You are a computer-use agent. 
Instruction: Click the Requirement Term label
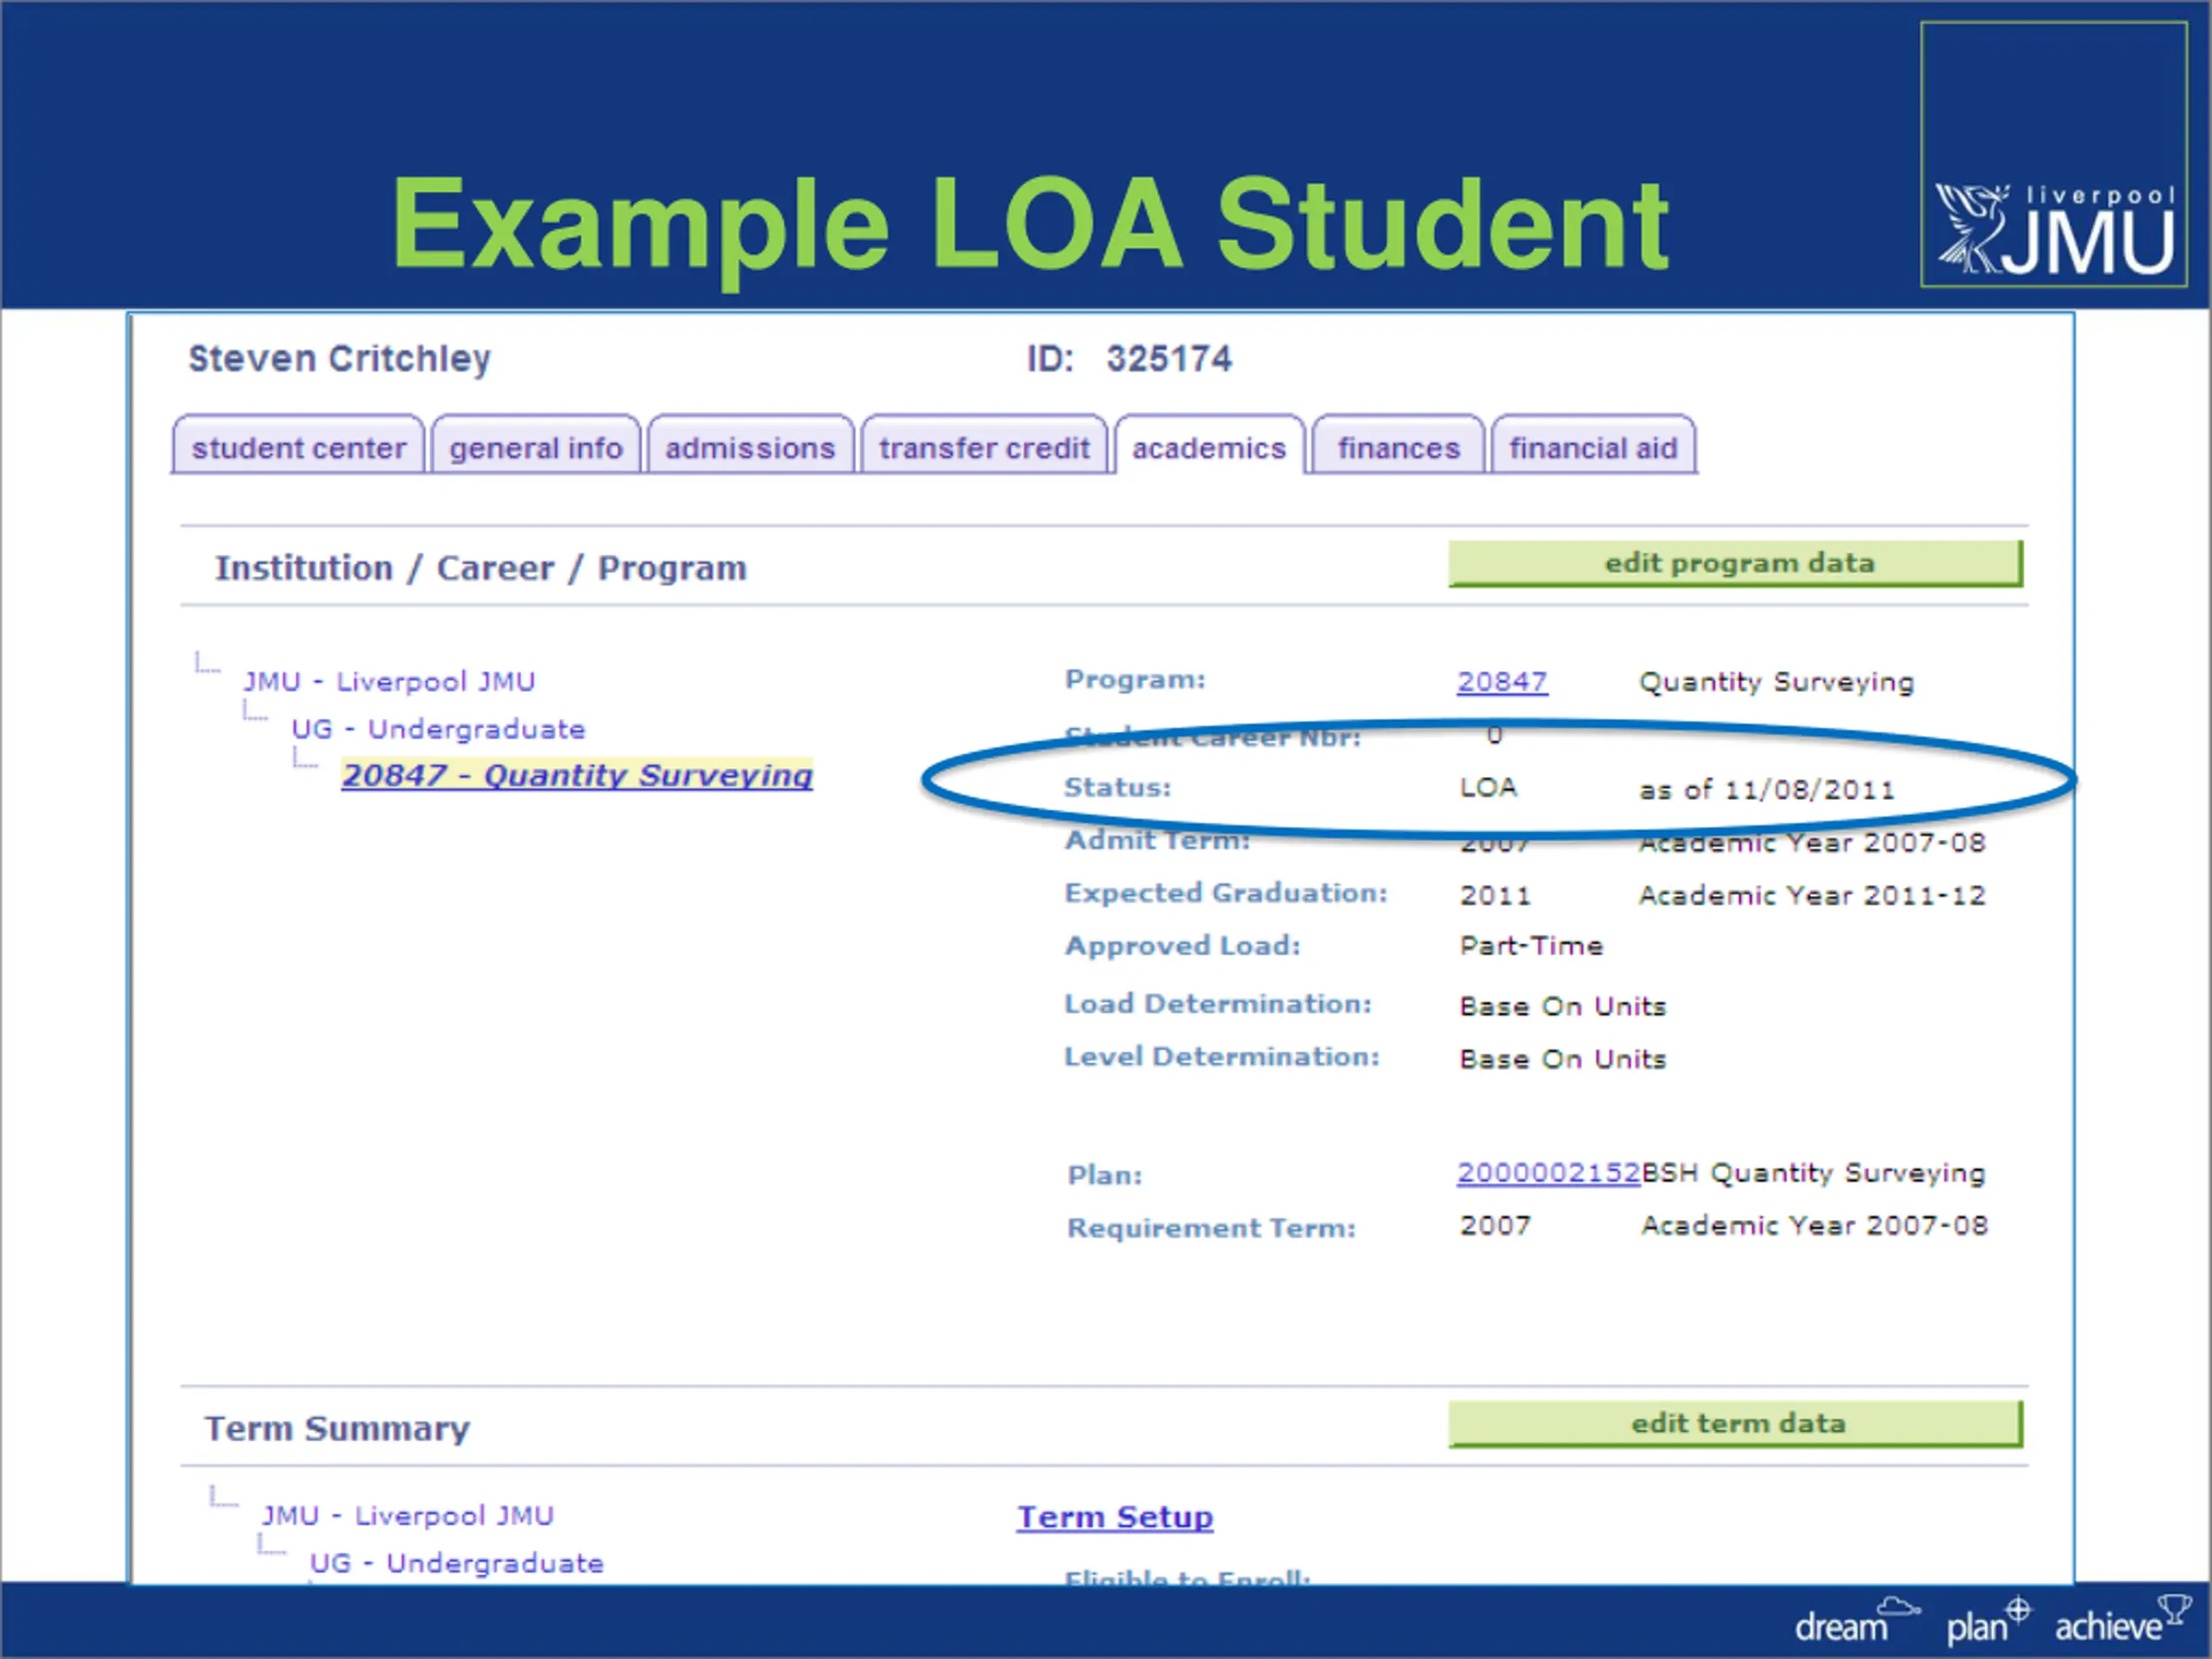coord(1211,1227)
